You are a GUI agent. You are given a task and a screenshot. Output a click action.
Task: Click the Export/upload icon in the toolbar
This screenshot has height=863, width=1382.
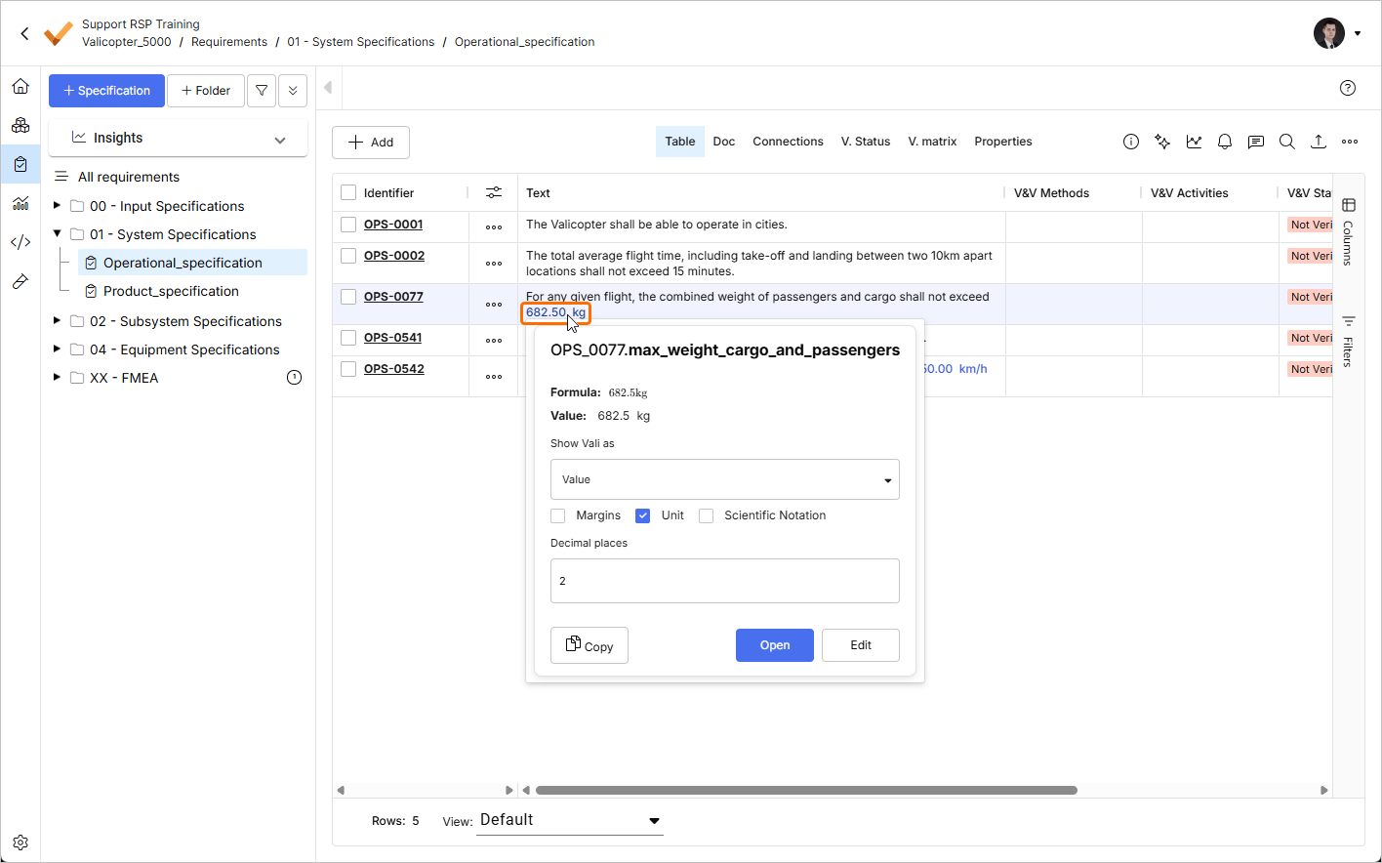tap(1319, 142)
